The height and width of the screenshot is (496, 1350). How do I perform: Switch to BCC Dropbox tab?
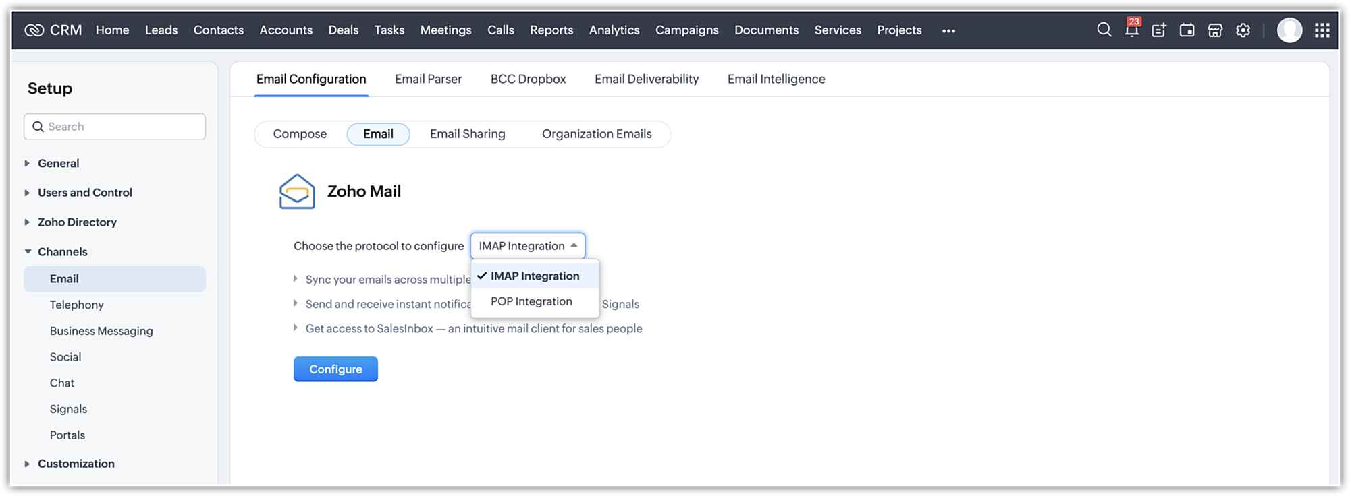tap(529, 79)
